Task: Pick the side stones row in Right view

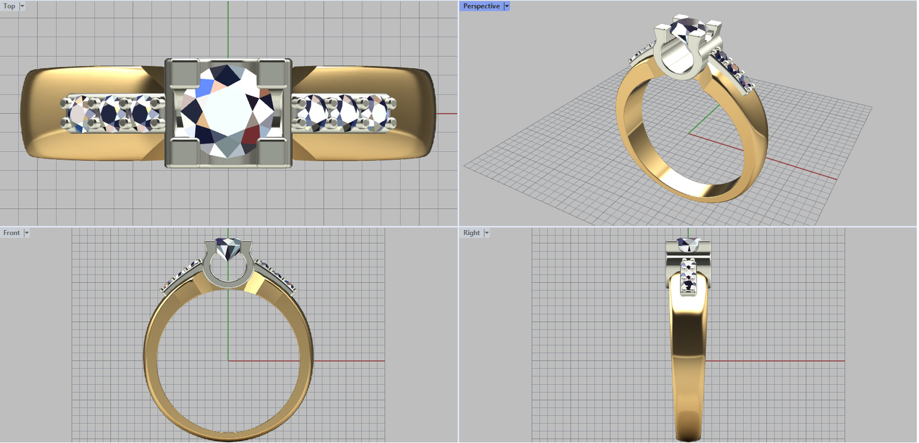Action: click(688, 277)
